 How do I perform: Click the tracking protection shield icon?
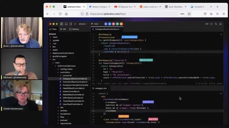coord(82,14)
